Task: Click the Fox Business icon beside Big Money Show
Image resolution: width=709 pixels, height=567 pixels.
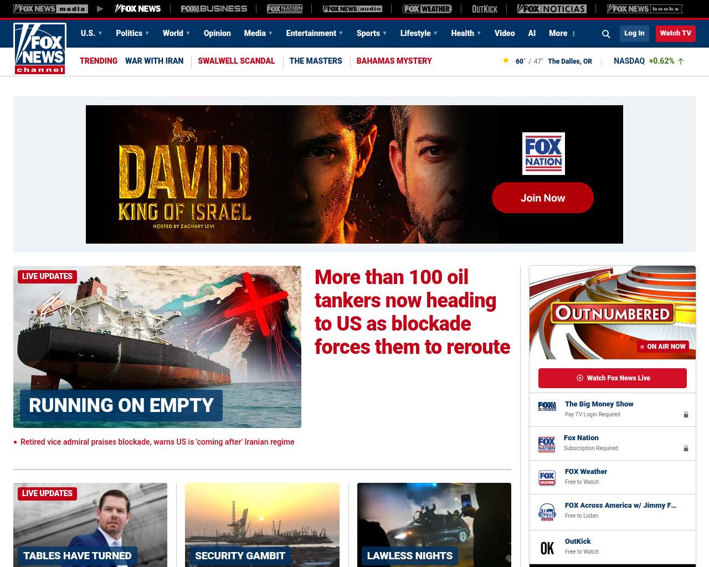Action: pos(547,406)
